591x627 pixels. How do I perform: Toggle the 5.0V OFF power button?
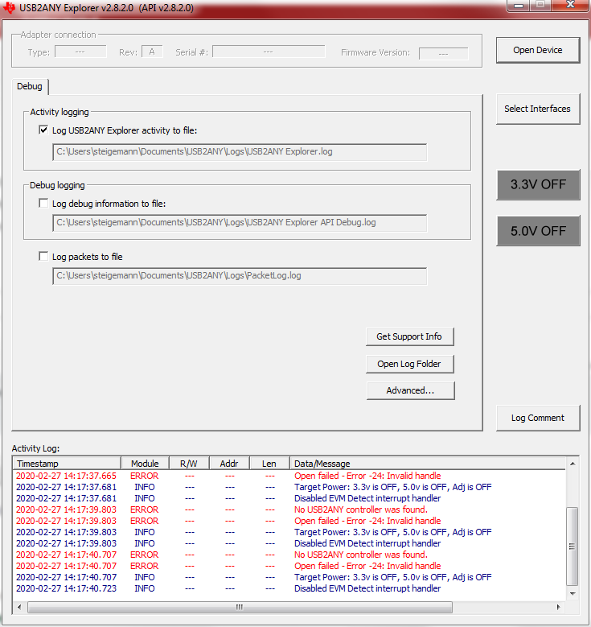(538, 231)
